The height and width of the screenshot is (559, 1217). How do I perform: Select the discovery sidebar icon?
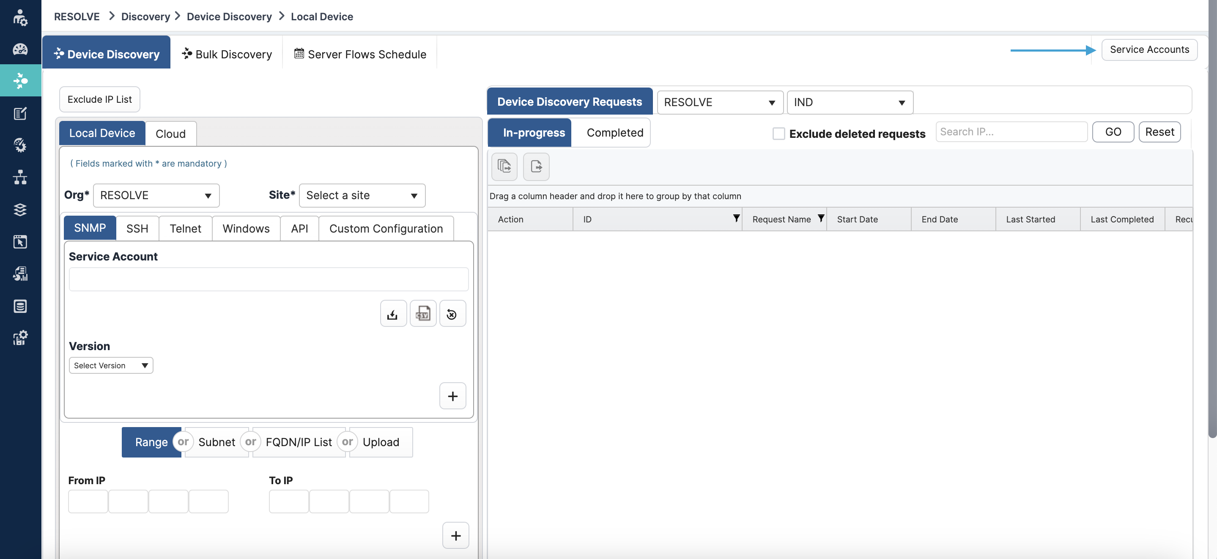[20, 80]
